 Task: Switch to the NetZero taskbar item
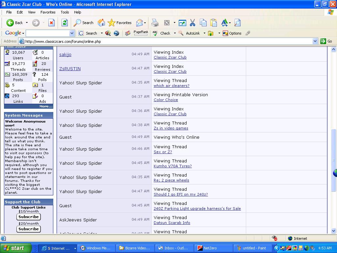pos(213,248)
